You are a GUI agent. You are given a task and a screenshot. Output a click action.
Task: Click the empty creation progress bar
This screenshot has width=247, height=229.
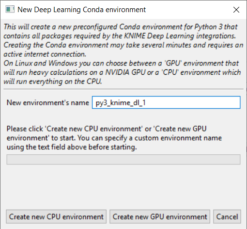click(x=123, y=160)
